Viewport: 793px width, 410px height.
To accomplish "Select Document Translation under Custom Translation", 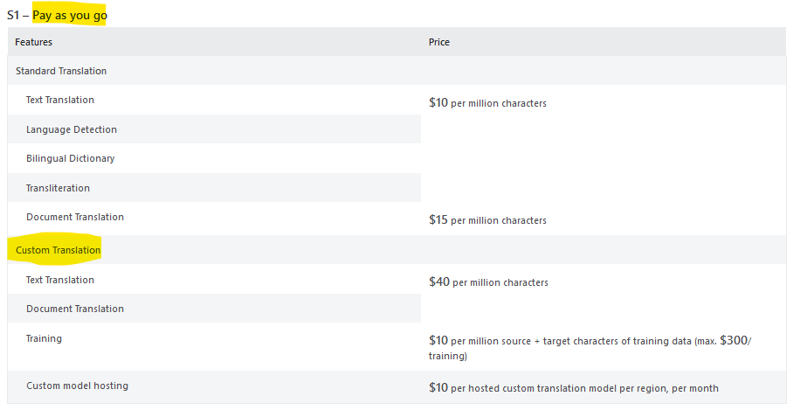I will [75, 309].
